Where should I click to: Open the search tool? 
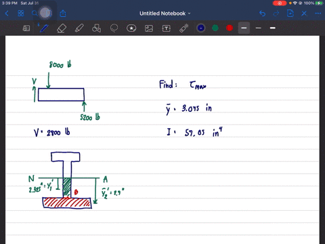[x=35, y=14]
